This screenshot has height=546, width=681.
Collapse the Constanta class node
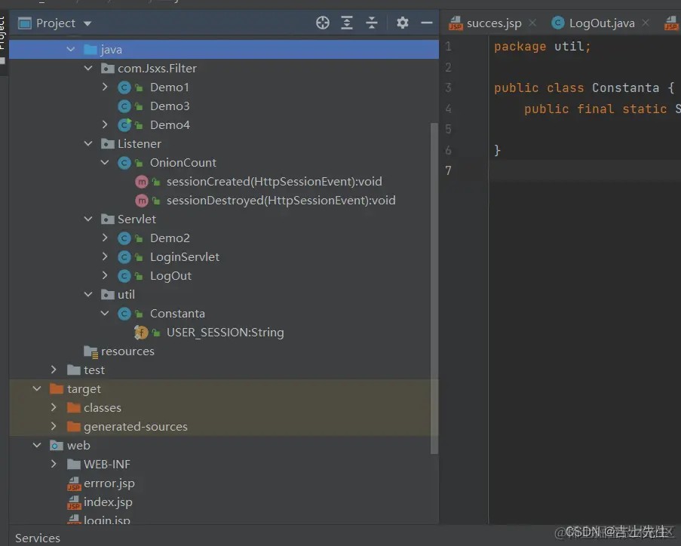coord(105,313)
